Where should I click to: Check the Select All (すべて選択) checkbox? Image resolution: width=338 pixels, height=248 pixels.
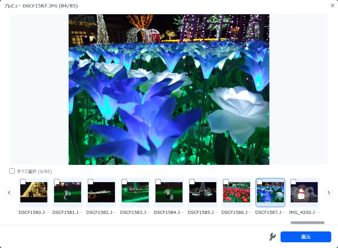click(12, 171)
